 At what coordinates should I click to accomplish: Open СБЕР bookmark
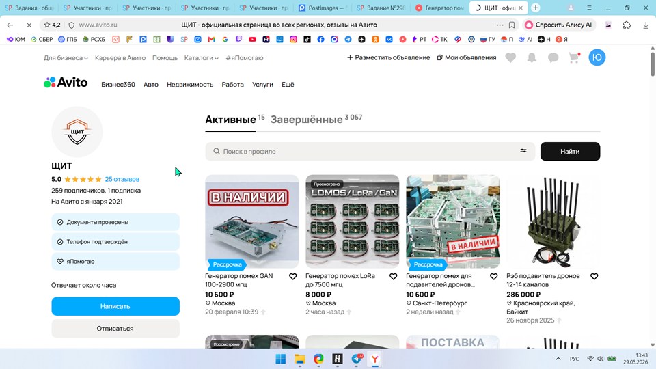point(42,40)
